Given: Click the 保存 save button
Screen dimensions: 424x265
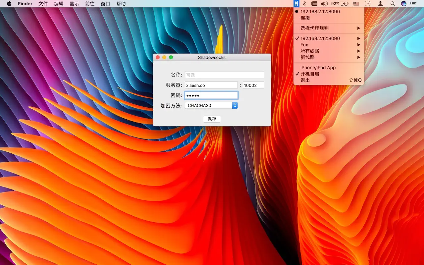Looking at the screenshot, I should (x=212, y=119).
